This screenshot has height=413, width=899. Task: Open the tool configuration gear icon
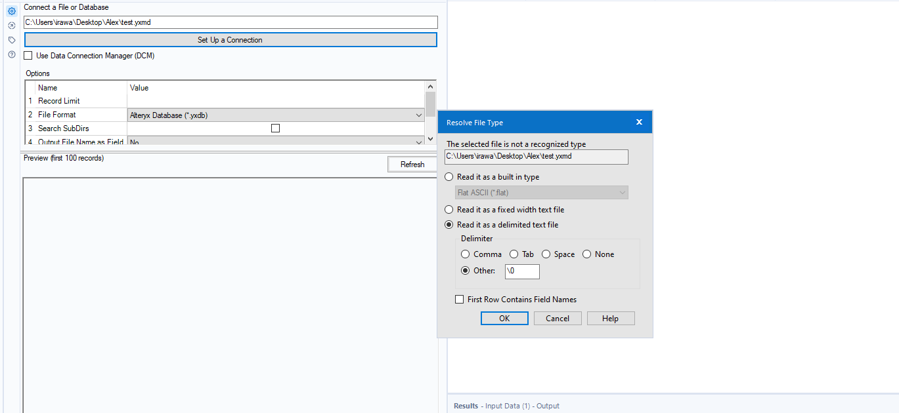tap(10, 10)
